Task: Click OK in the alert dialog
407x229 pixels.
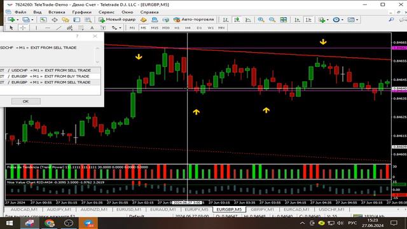Action: click(x=25, y=101)
